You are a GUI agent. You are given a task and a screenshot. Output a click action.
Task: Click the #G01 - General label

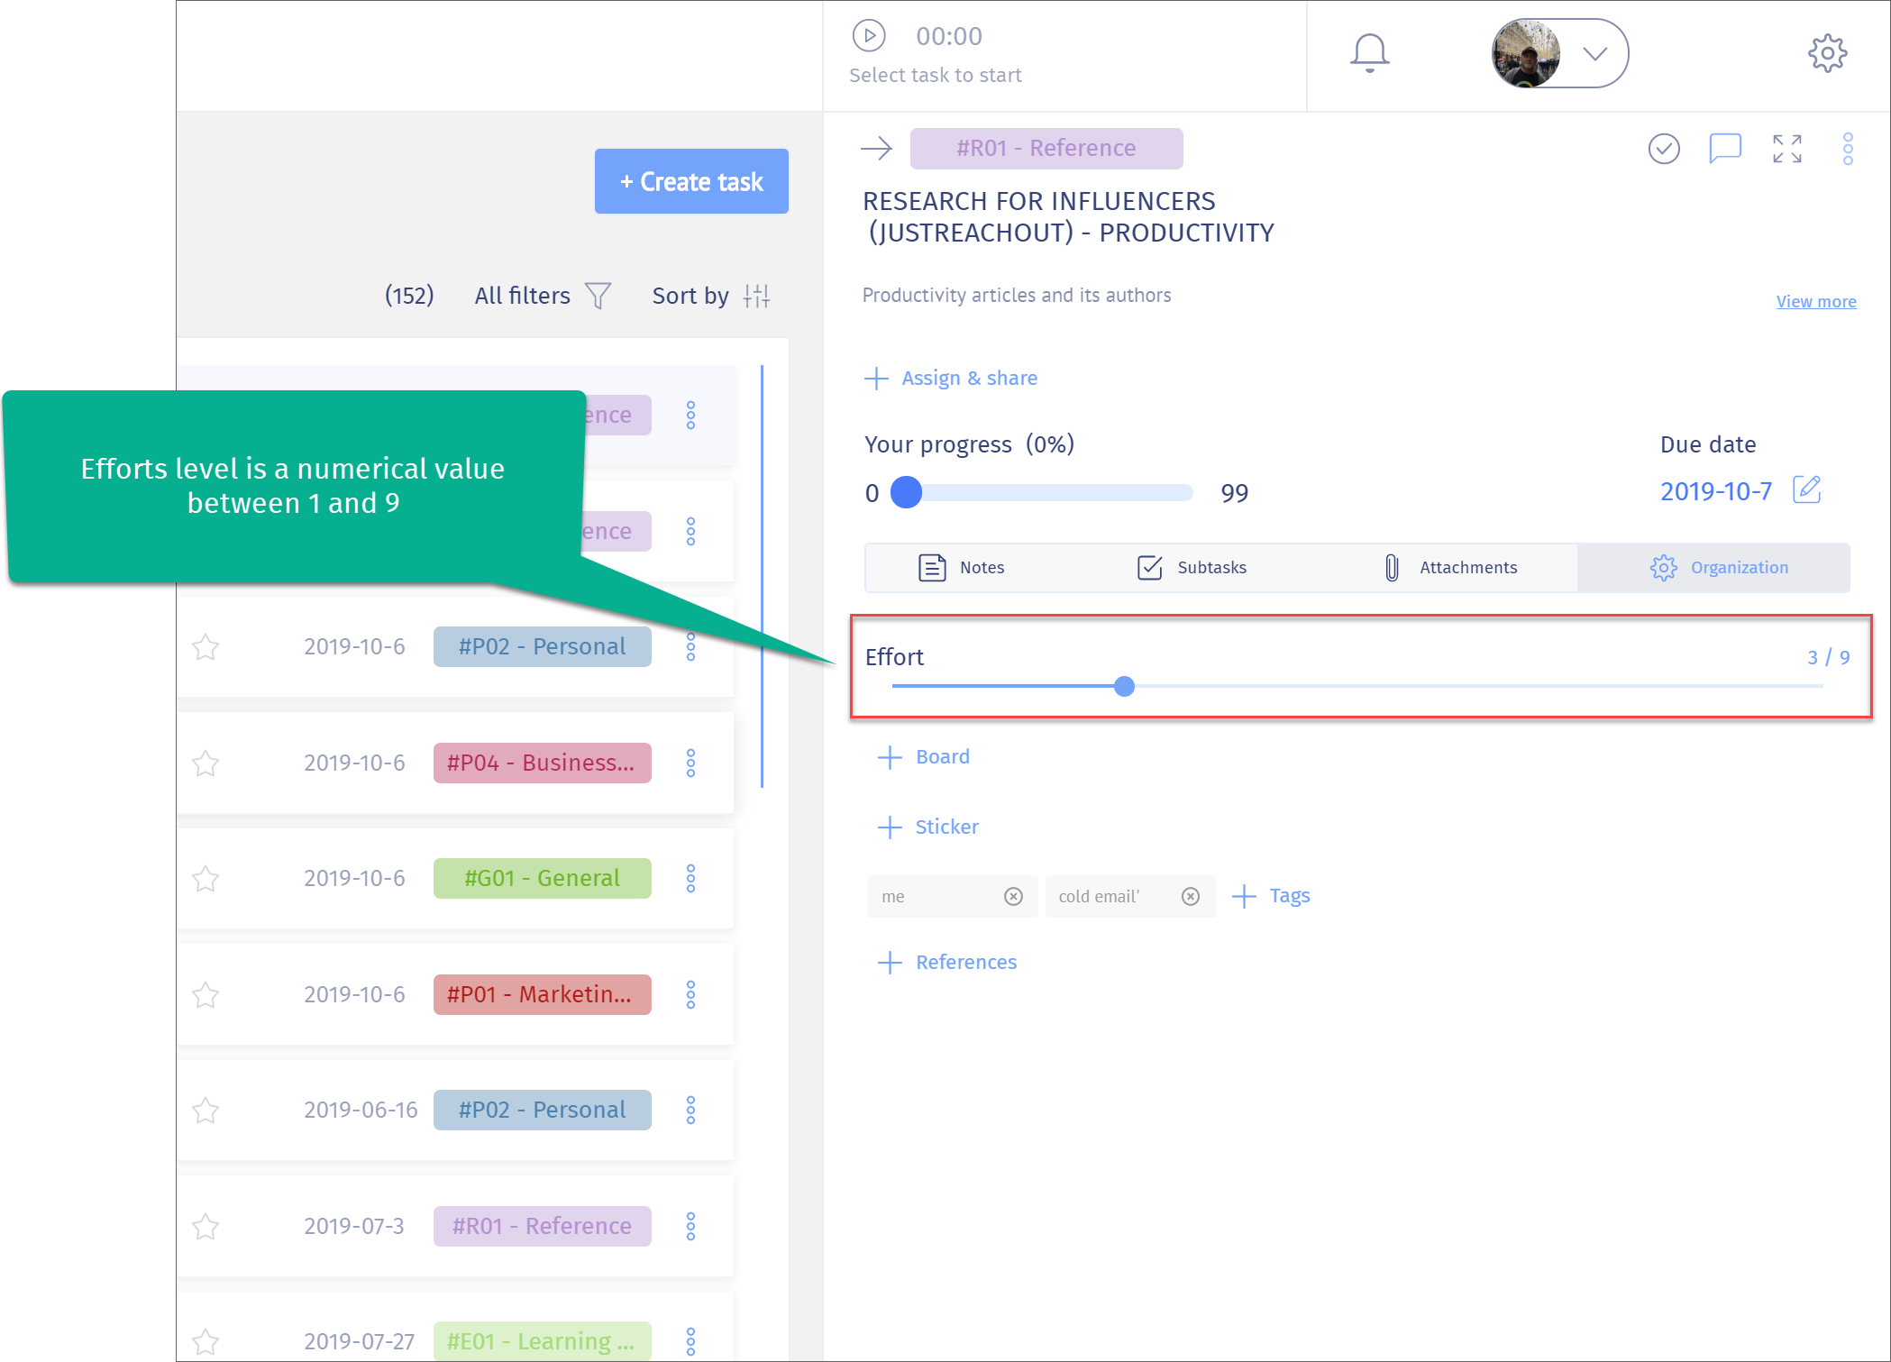[542, 878]
